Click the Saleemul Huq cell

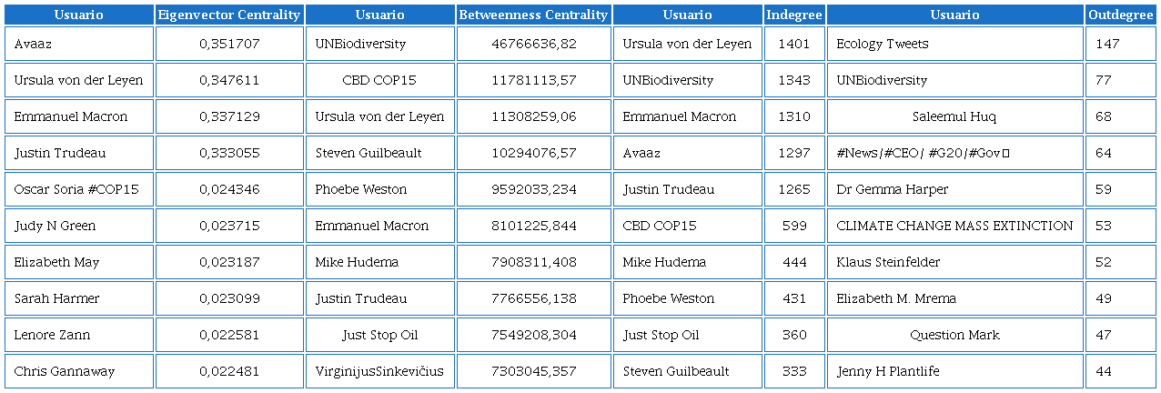[x=954, y=116]
